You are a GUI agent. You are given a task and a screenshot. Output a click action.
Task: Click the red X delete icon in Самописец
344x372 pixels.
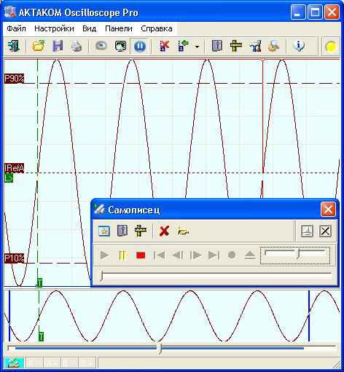pos(164,231)
